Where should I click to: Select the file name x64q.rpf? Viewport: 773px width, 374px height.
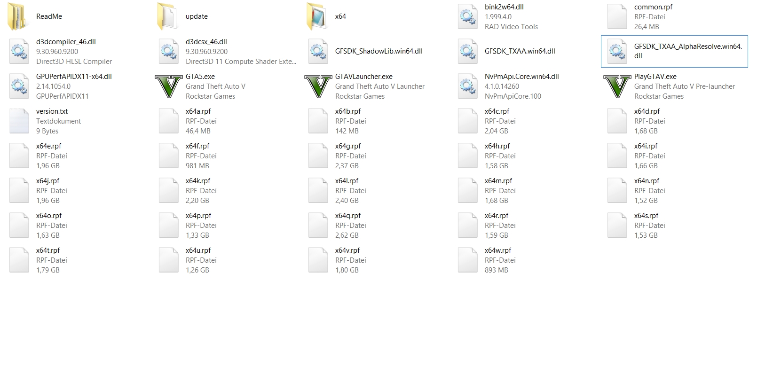pos(348,216)
